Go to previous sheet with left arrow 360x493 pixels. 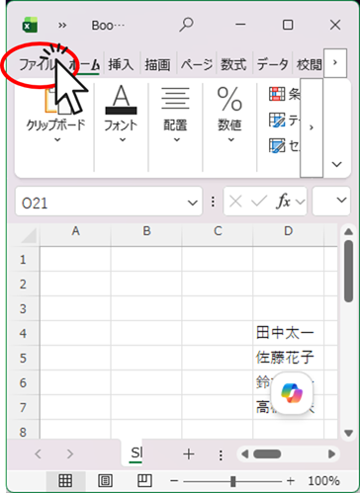tap(38, 454)
